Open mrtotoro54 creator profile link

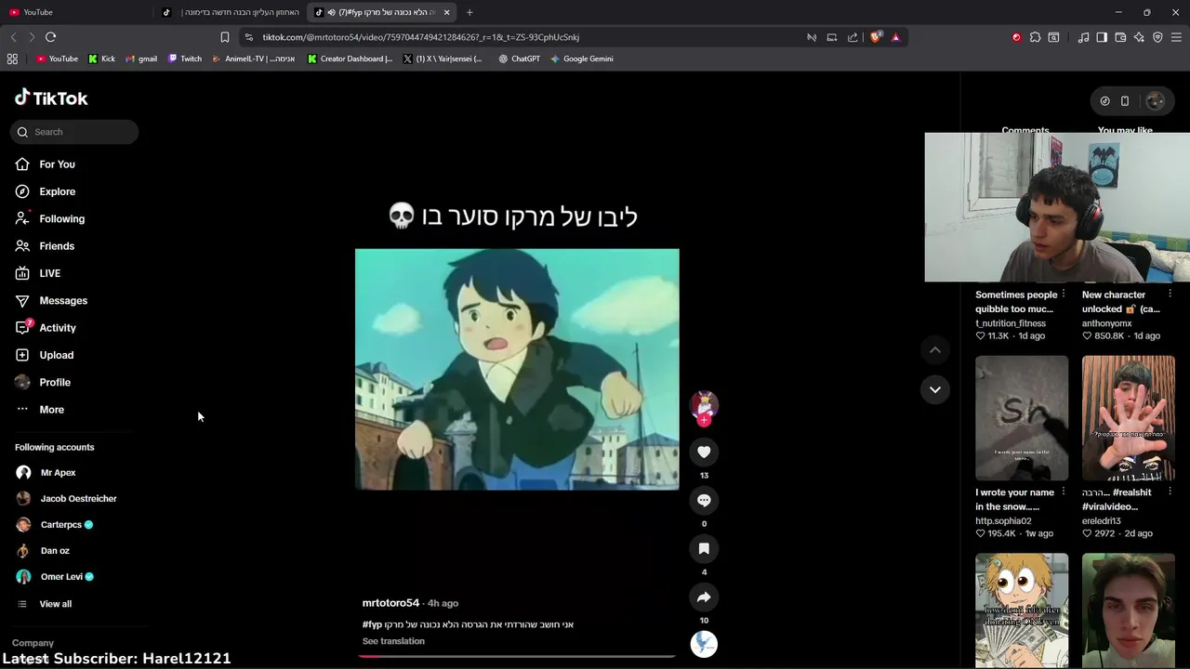pos(390,603)
